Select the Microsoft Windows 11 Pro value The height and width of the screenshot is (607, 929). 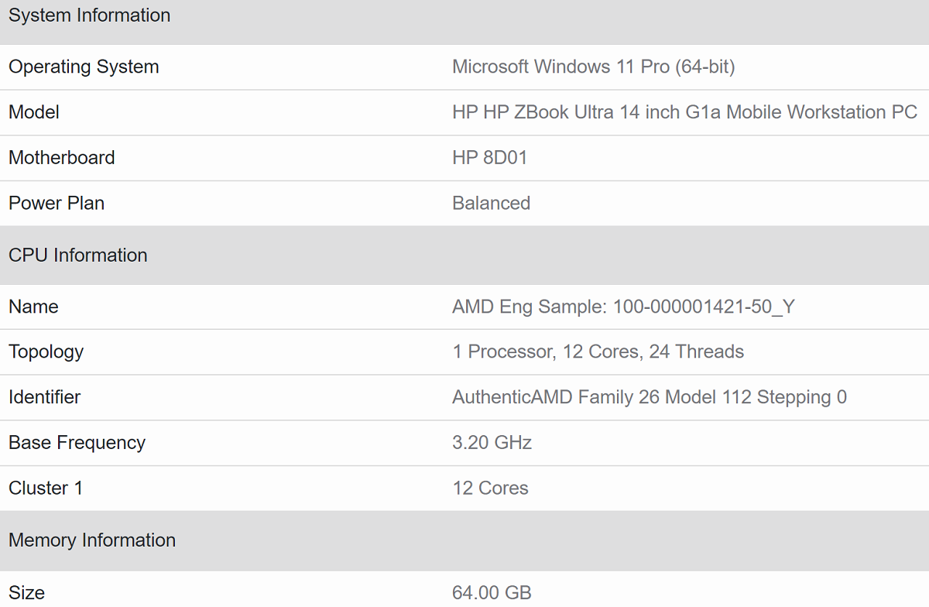coord(593,67)
